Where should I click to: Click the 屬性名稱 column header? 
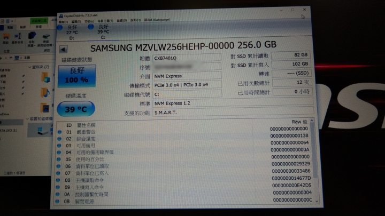86,125
